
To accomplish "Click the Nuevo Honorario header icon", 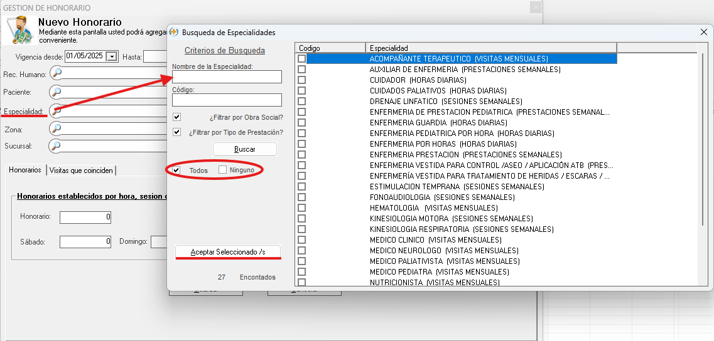I will click(19, 29).
